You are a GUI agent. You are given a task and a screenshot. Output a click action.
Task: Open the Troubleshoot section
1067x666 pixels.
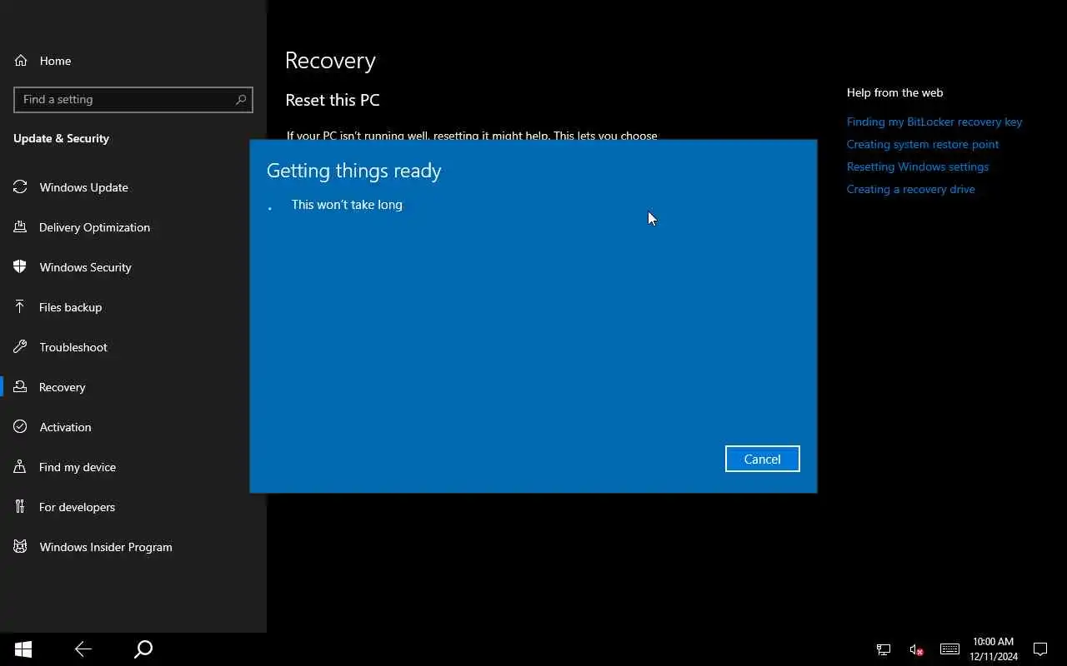tap(73, 347)
